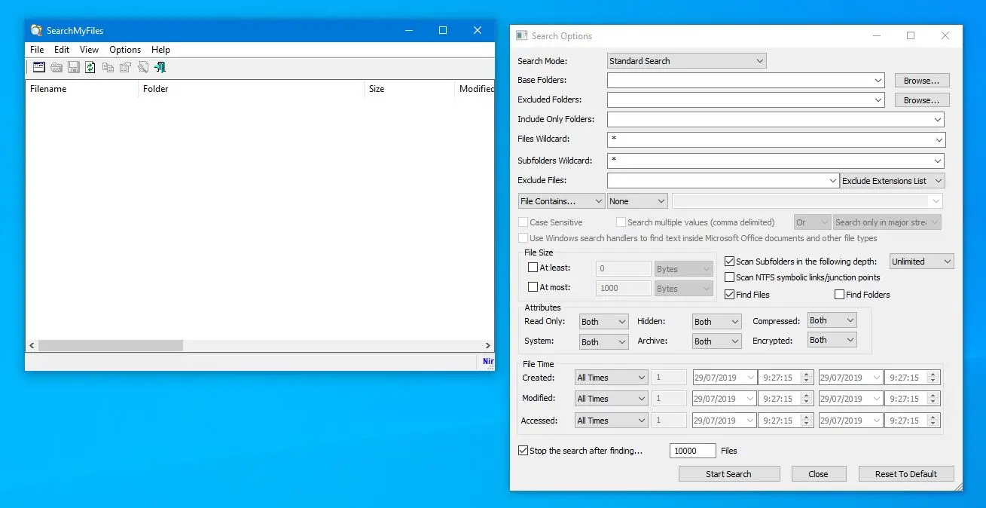Image resolution: width=986 pixels, height=508 pixels.
Task: Expand the Include Only Folders dropdown
Action: (938, 119)
